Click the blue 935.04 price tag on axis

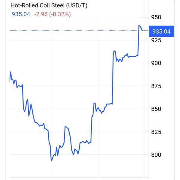(x=161, y=31)
